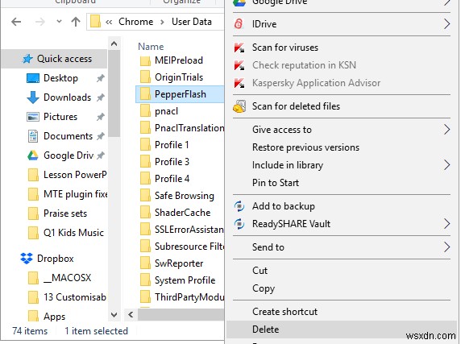Viewport: 465px width, 344px height.
Task: Show hidden breadcrumb path chevrons
Action: [x=109, y=22]
